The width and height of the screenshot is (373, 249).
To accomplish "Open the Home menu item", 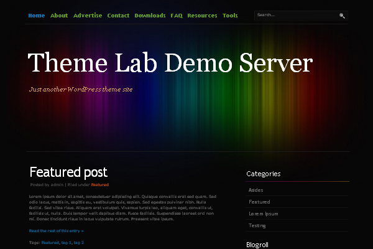I will pos(37,16).
